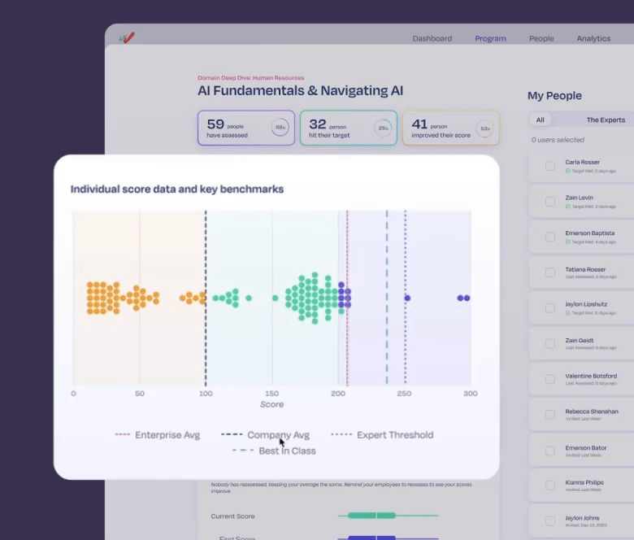The height and width of the screenshot is (540, 634).
Task: Go to the Analytics tab
Action: tap(593, 38)
